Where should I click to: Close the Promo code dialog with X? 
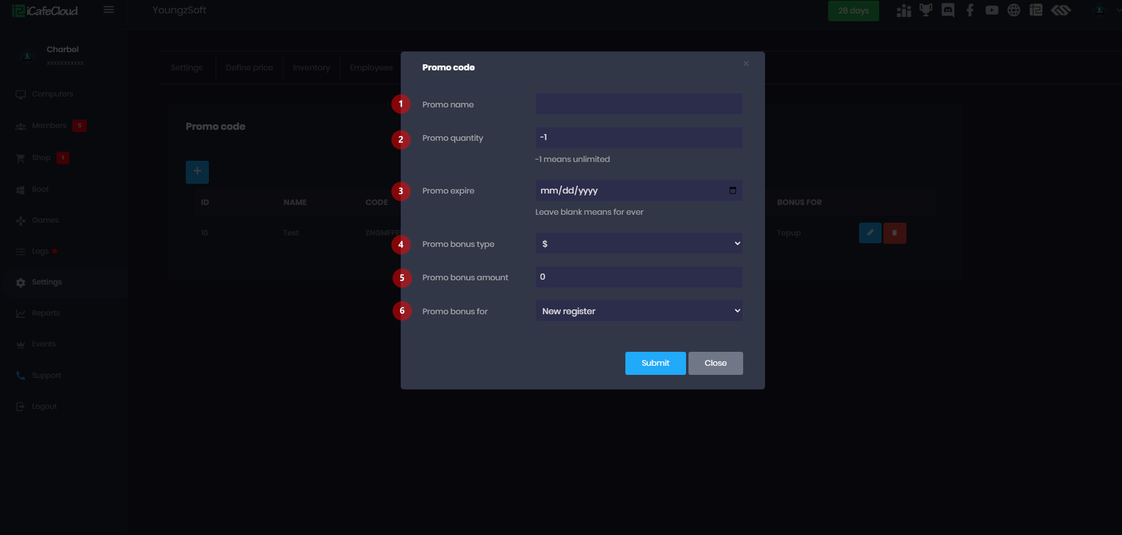pyautogui.click(x=746, y=64)
